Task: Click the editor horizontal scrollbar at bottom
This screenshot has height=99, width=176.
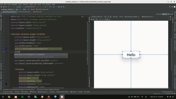Action: [38, 88]
